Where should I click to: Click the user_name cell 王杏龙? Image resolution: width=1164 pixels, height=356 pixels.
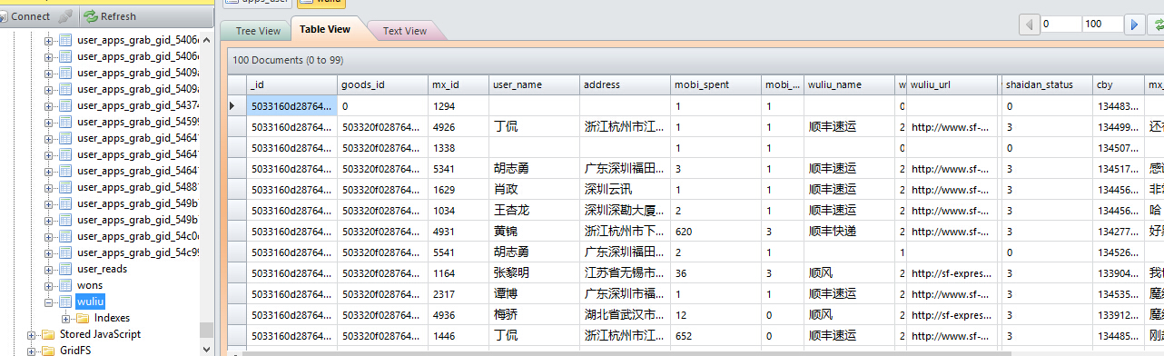click(534, 211)
